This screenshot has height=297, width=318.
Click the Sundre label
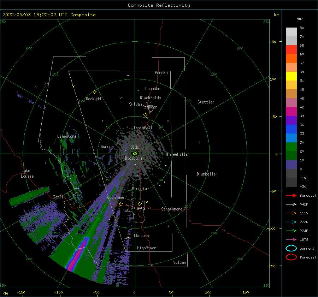click(107, 146)
